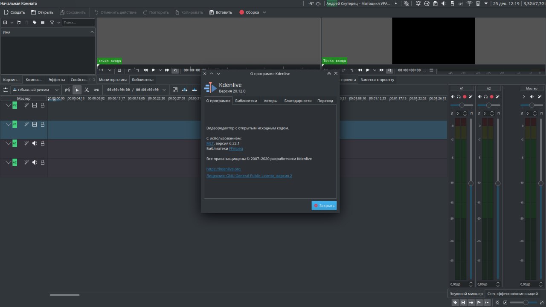
Task: Lock the A2 track
Action: (43, 162)
